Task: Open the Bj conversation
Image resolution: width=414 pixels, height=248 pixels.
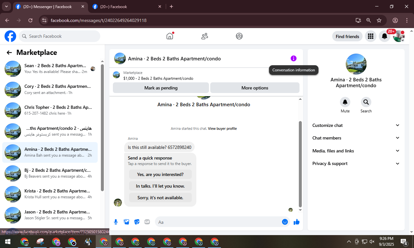Action: click(x=50, y=173)
